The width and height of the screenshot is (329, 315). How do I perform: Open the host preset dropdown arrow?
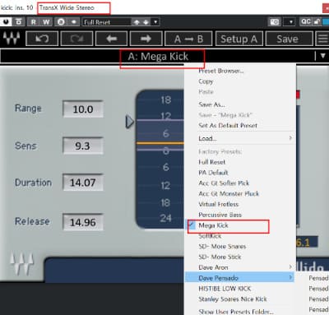click(x=155, y=22)
